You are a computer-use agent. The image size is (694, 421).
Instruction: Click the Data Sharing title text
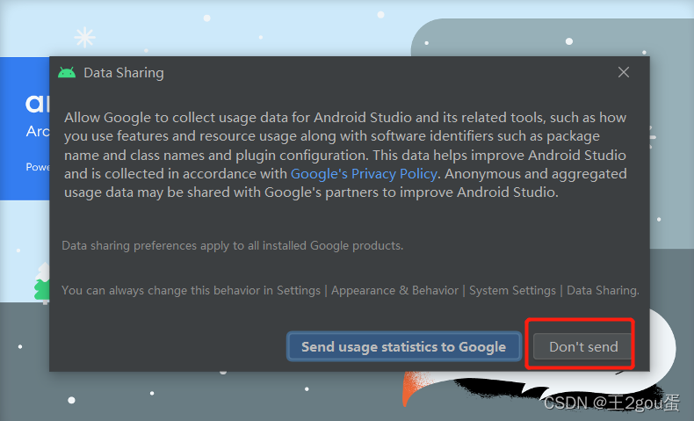point(124,73)
